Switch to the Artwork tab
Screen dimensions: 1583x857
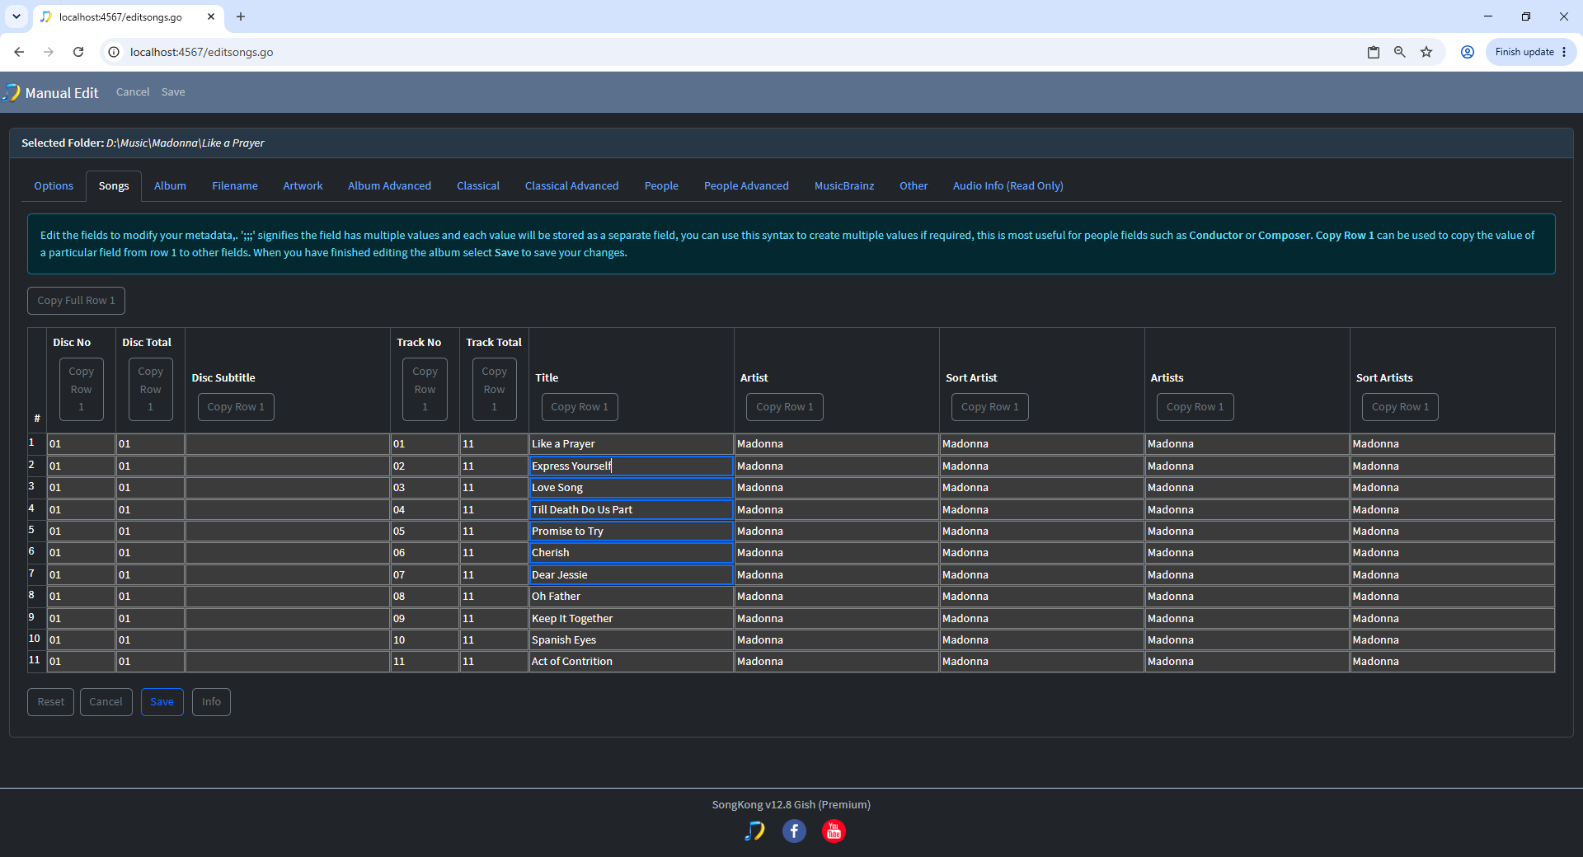coord(303,185)
